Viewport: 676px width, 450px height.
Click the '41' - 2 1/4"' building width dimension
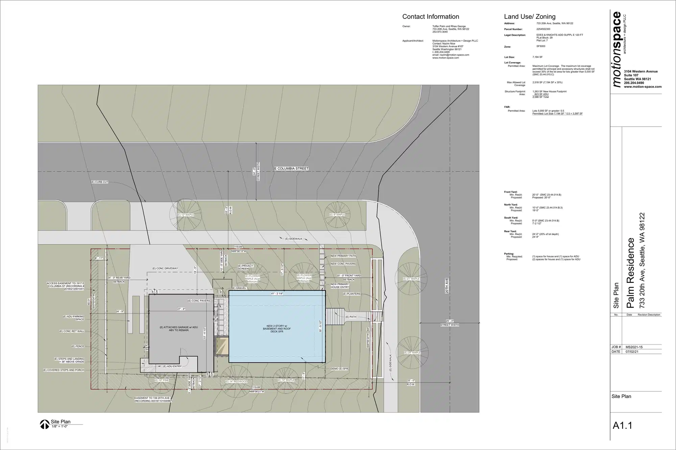pos(277,294)
